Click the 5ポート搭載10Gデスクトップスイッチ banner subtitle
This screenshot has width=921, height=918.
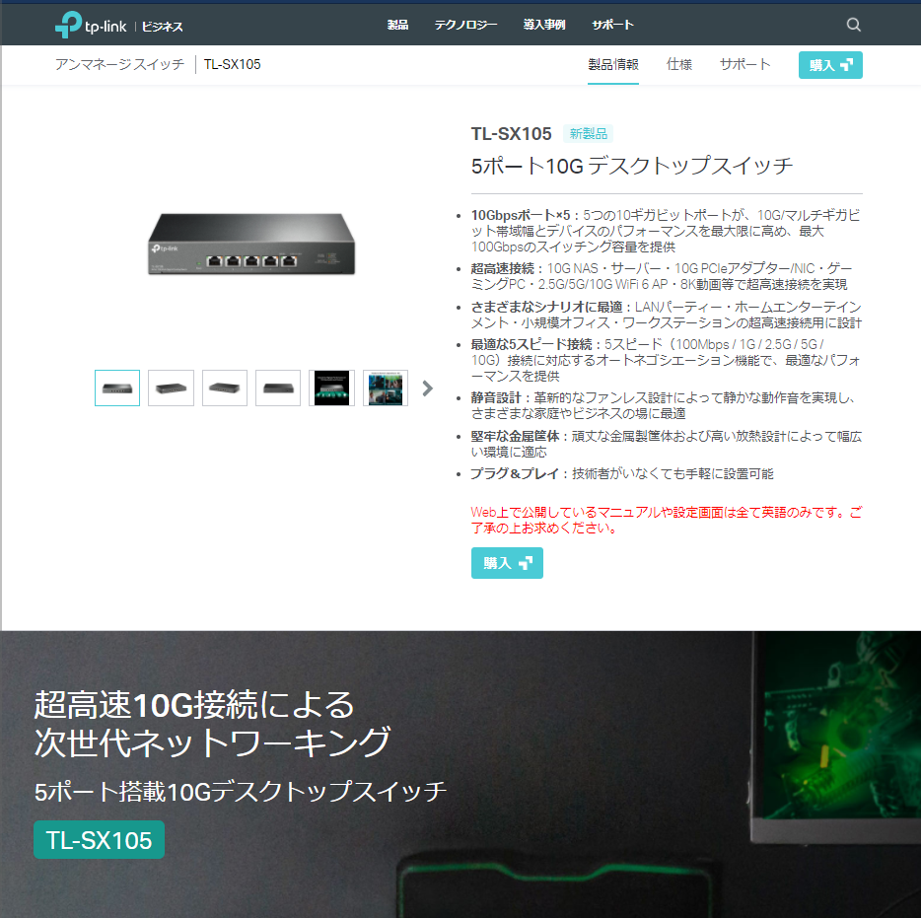click(241, 791)
